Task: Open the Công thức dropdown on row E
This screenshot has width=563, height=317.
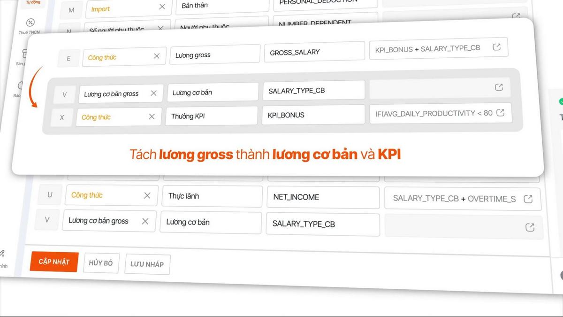Action: 124,57
